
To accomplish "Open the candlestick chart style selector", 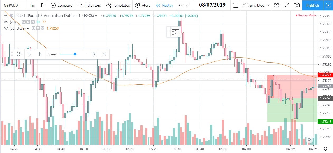I will [x=43, y=5].
